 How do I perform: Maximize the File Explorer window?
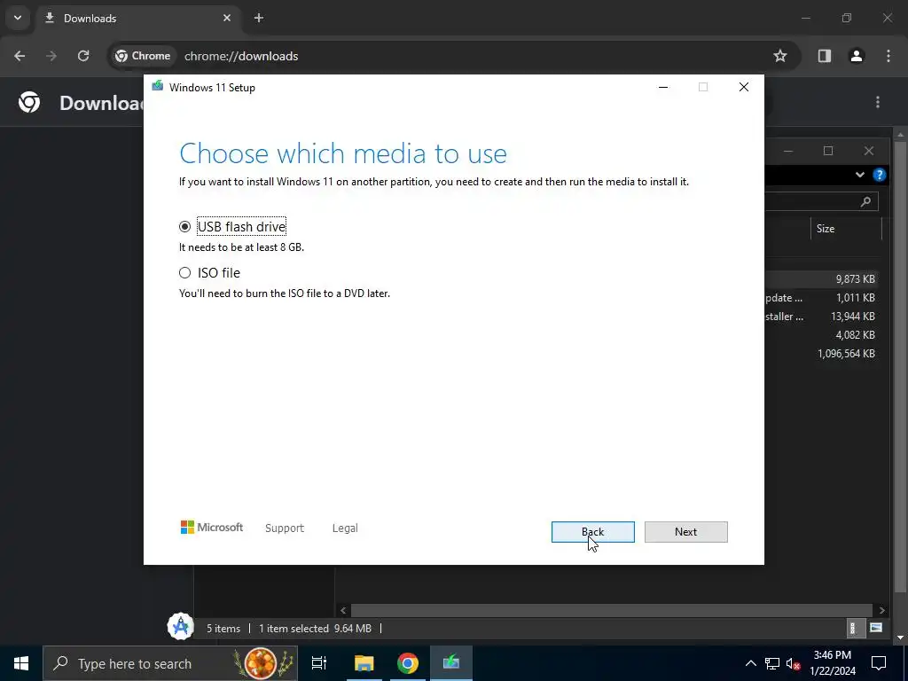tap(828, 151)
